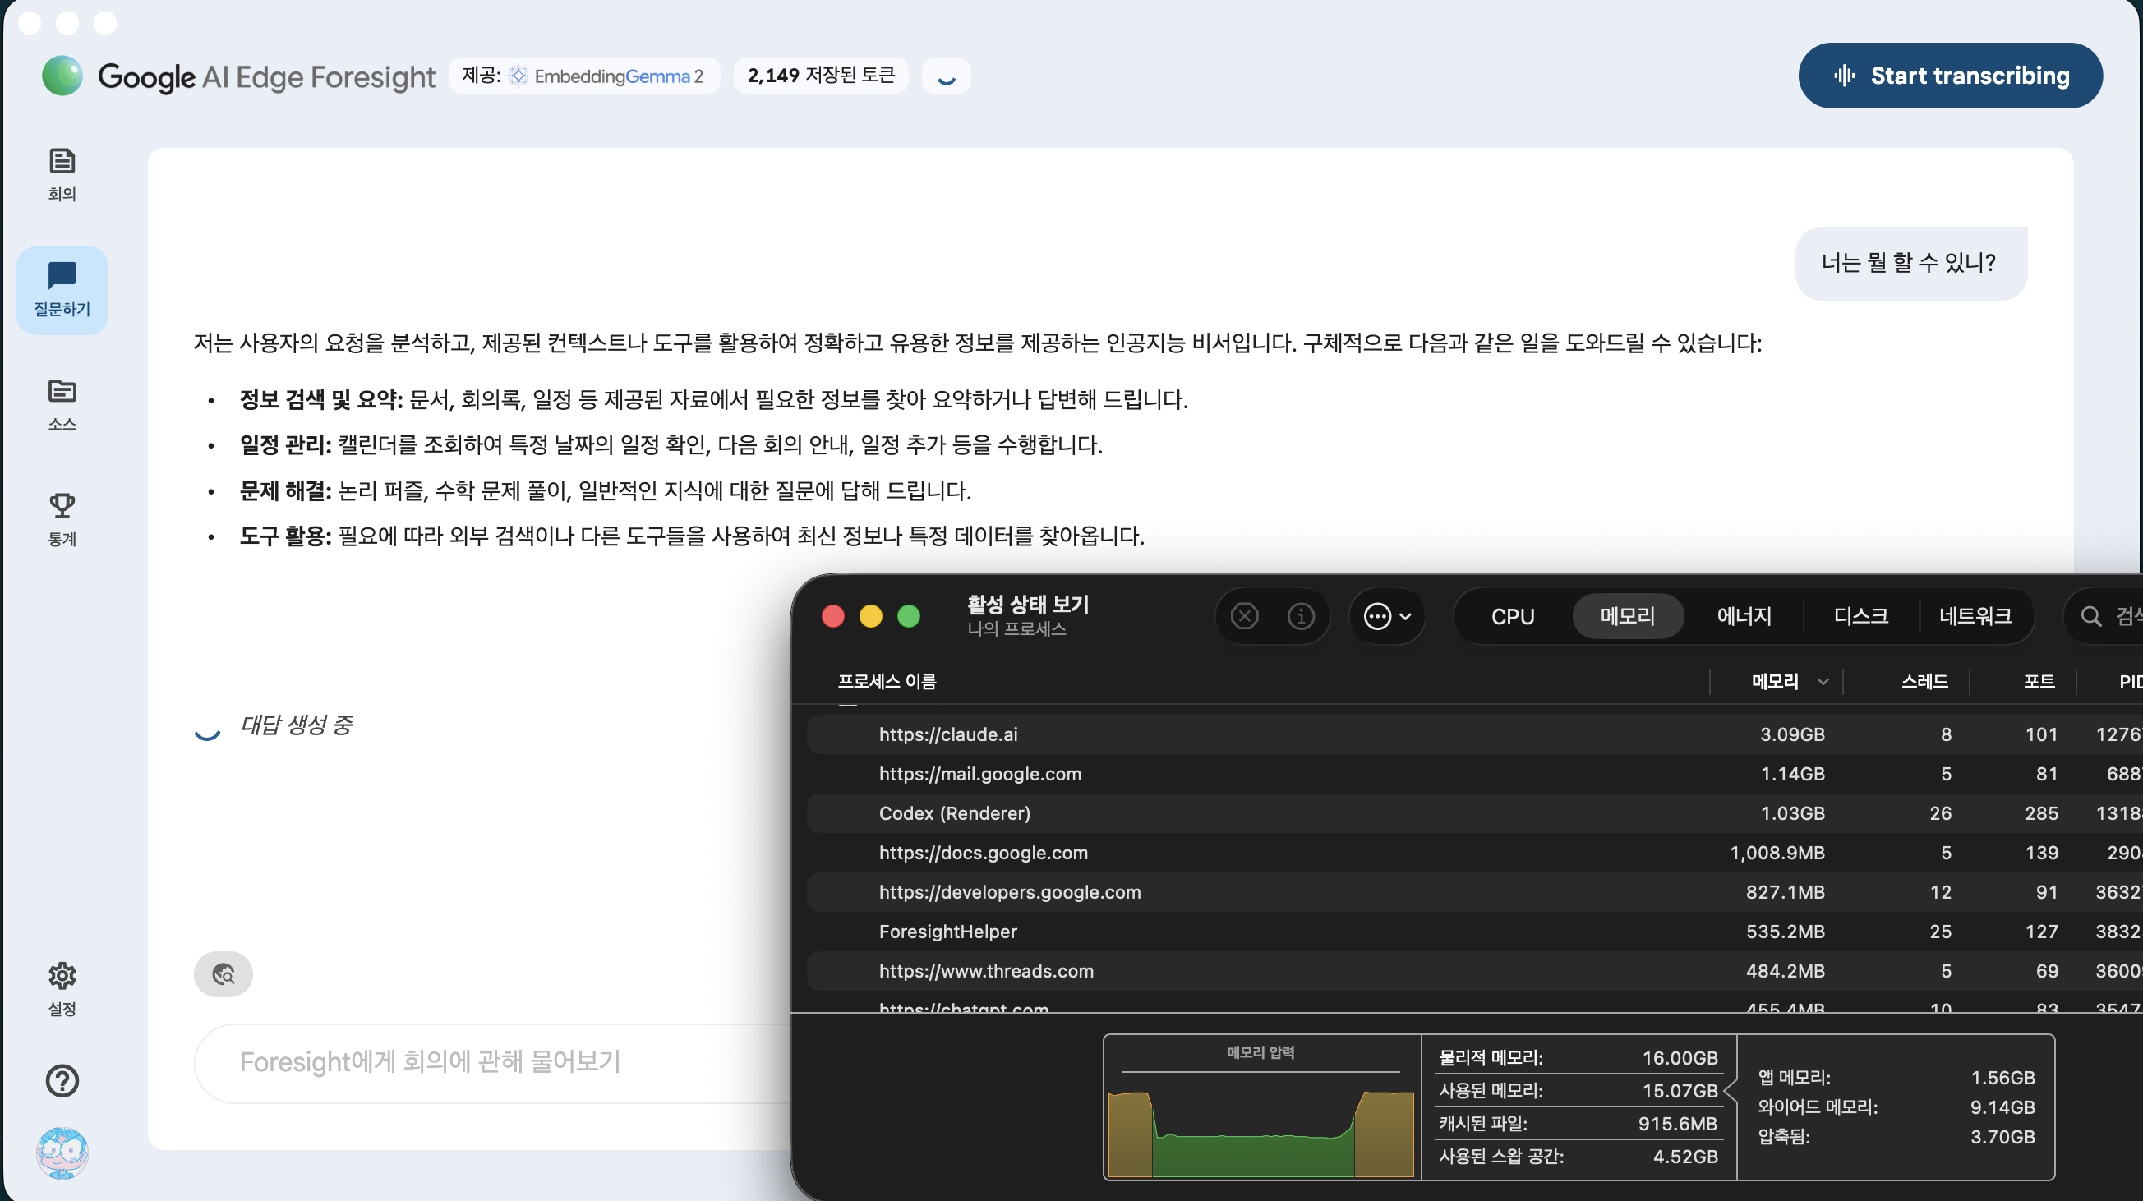This screenshot has width=2143, height=1201.
Task: Click the 메모리 압력 graph
Action: tap(1261, 1108)
